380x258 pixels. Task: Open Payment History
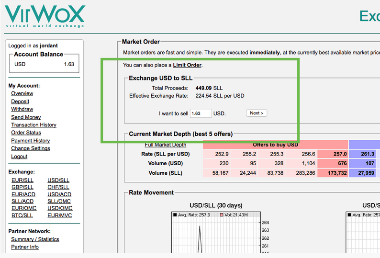pos(31,141)
